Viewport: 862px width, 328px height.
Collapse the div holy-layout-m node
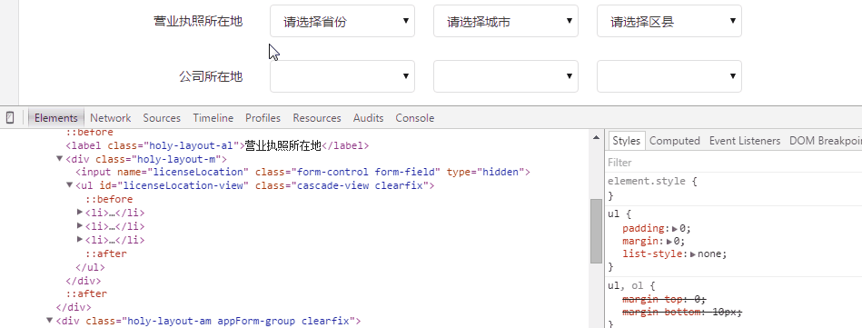click(59, 158)
